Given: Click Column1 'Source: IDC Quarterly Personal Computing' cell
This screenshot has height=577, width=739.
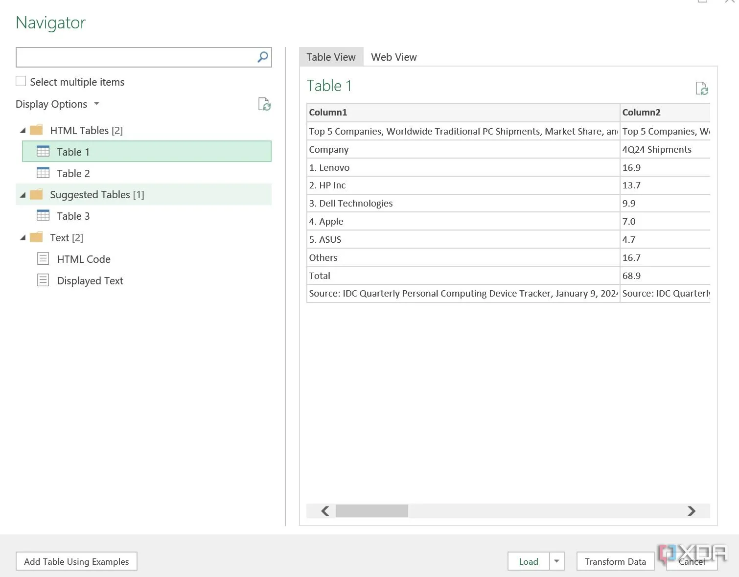Looking at the screenshot, I should click(463, 294).
